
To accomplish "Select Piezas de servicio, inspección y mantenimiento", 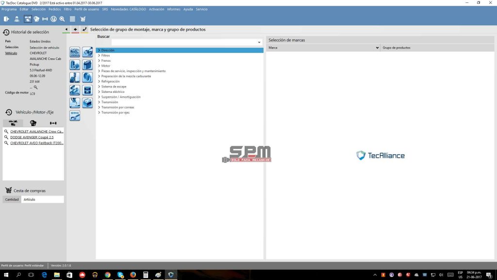I will pos(133,71).
